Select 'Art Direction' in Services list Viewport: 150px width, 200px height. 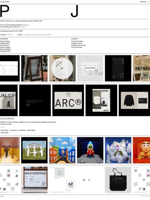5,45
